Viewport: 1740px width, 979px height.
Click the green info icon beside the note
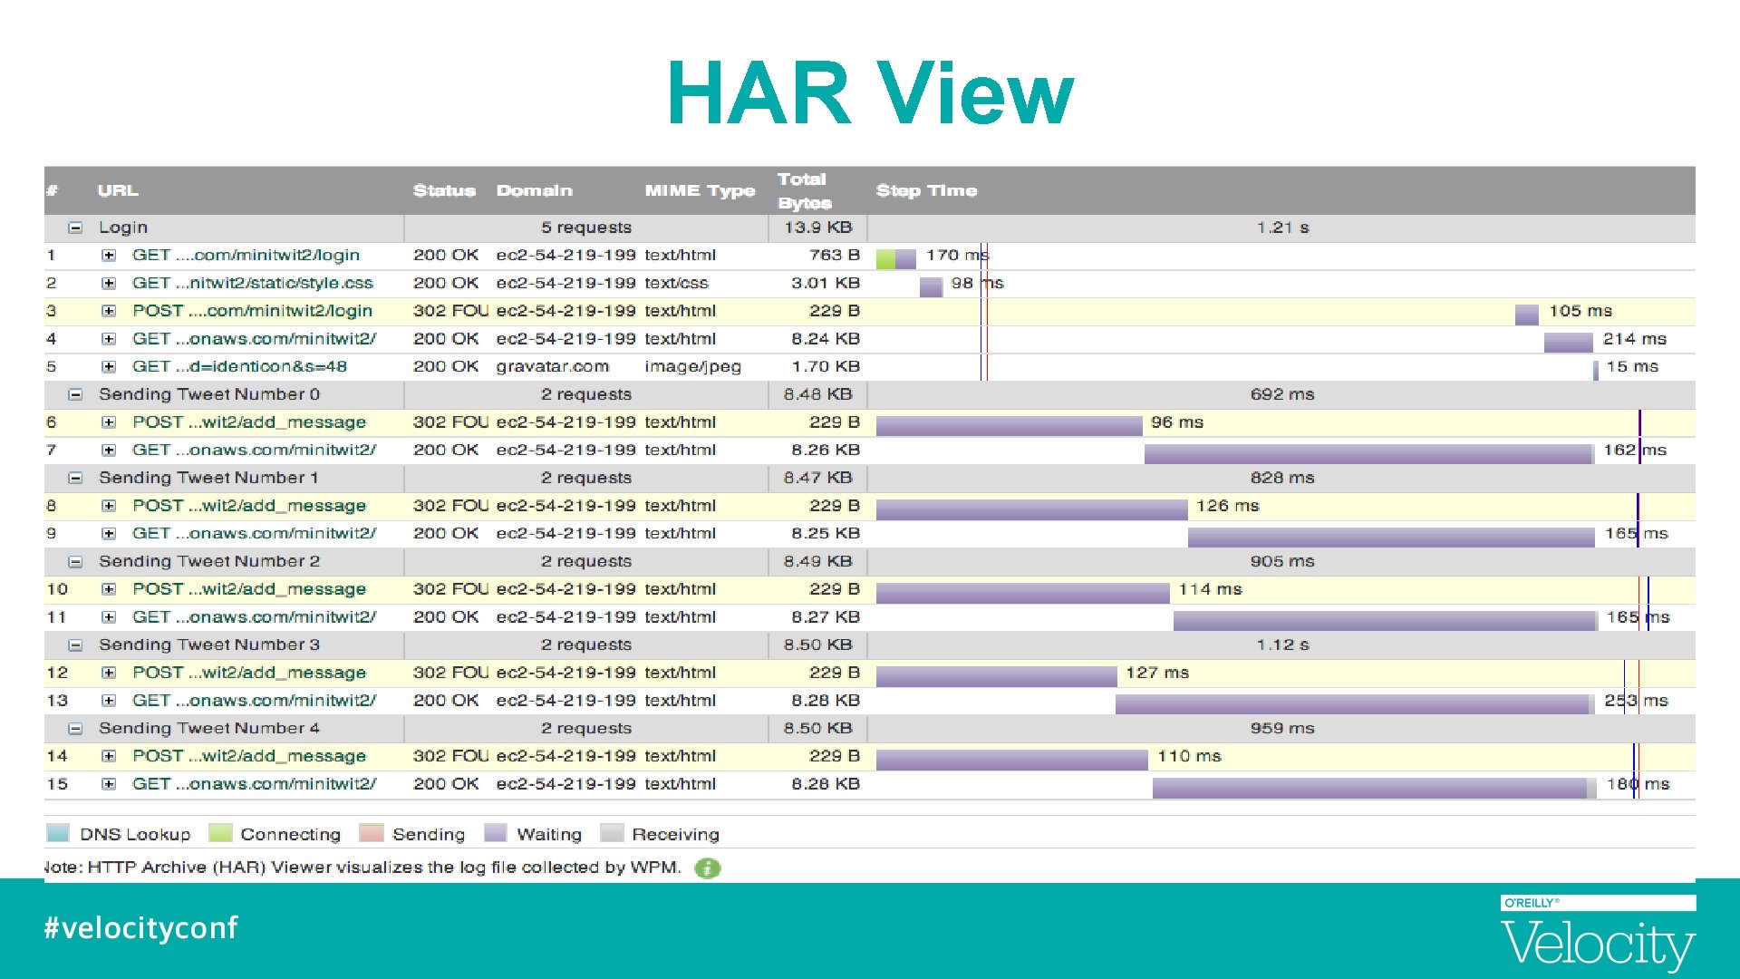click(x=707, y=868)
